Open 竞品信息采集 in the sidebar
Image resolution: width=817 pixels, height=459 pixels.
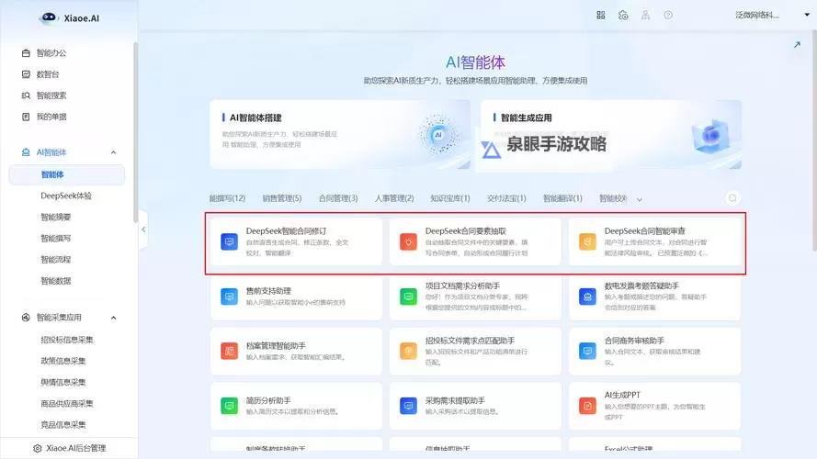(x=63, y=425)
